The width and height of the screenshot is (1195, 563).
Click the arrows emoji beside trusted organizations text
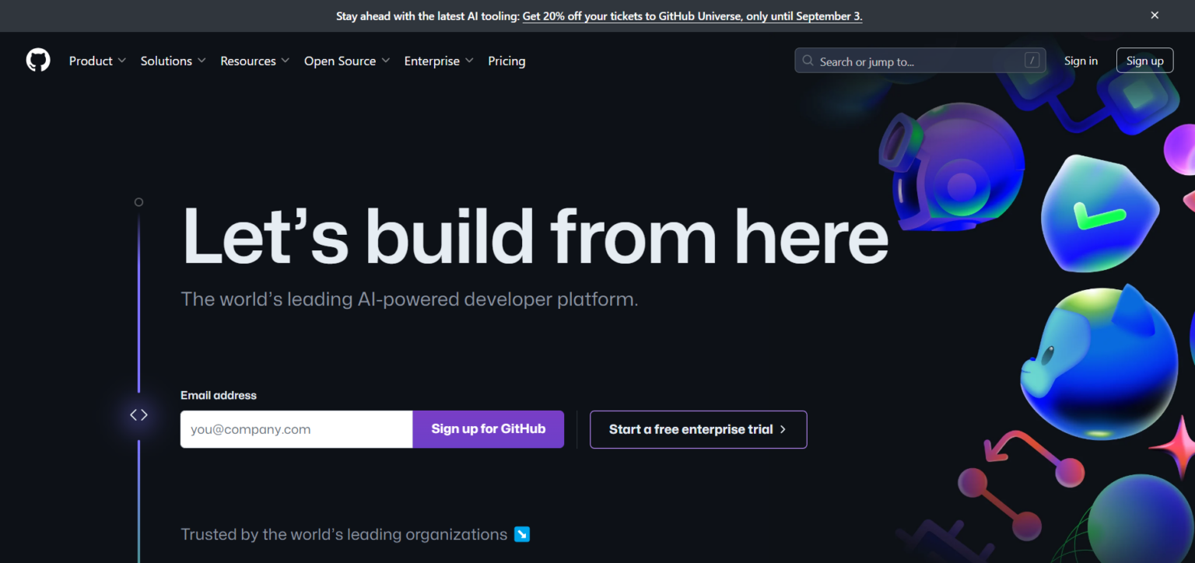(x=521, y=534)
